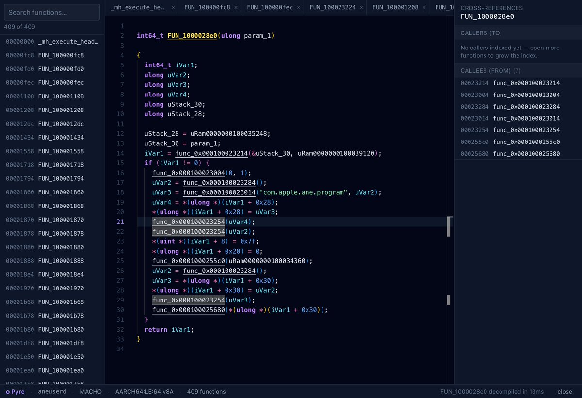The image size is (582, 398).
Task: Follow func_0x000100023254(uVar3) call on line 29
Action: point(190,300)
